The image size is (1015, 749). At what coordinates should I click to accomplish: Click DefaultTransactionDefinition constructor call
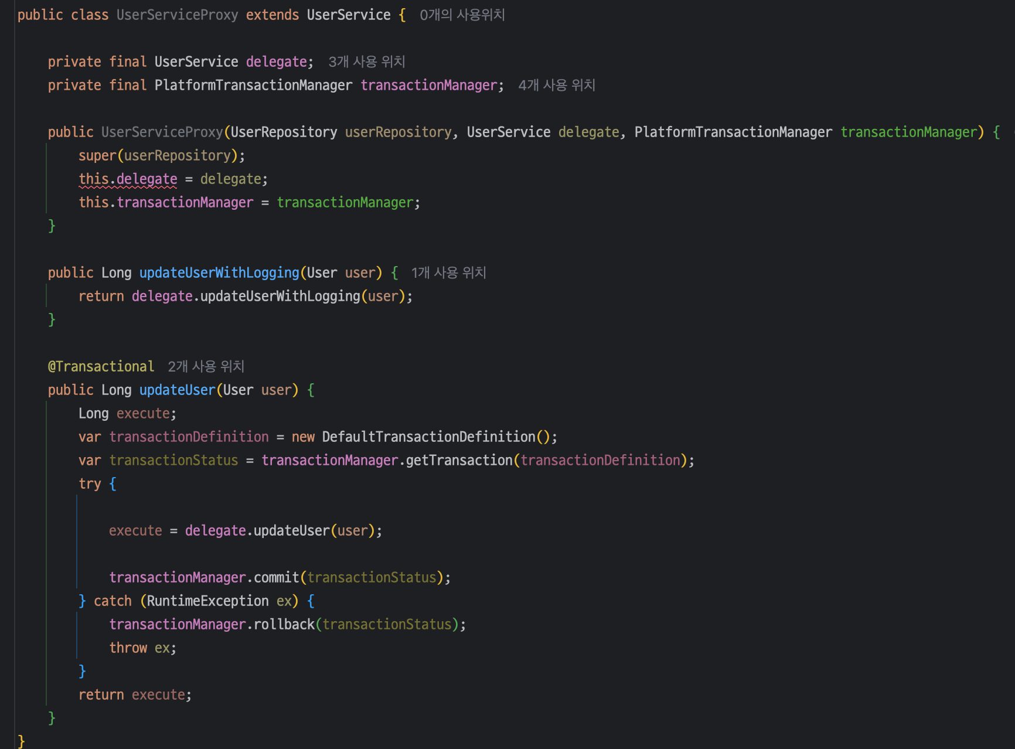pos(436,437)
